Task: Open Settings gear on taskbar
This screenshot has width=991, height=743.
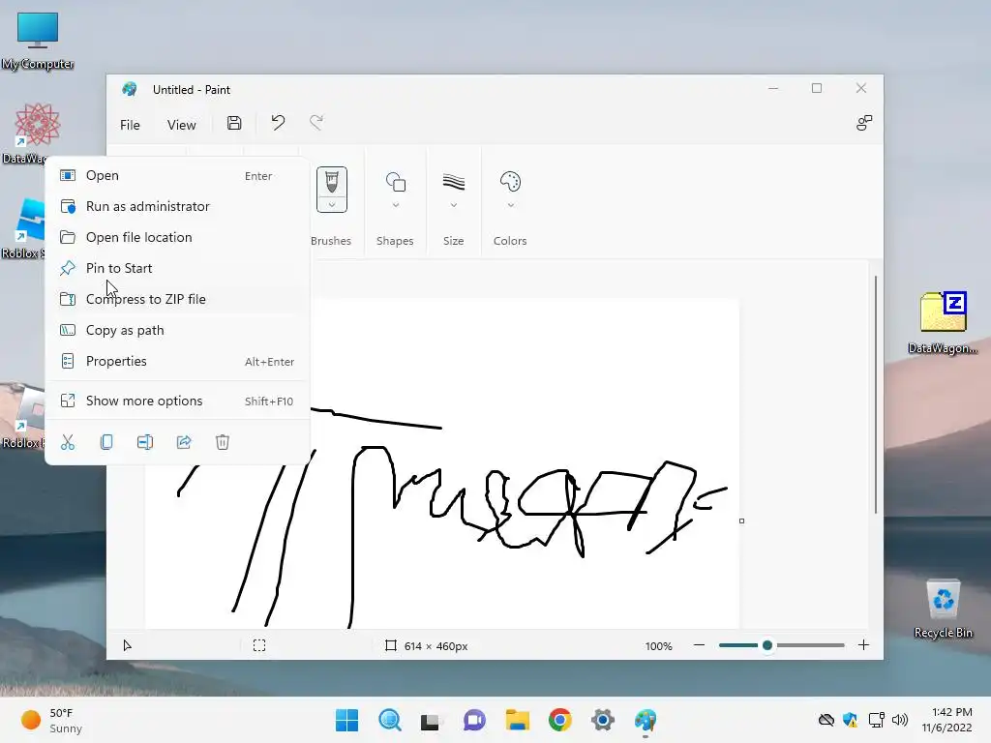Action: tap(602, 720)
